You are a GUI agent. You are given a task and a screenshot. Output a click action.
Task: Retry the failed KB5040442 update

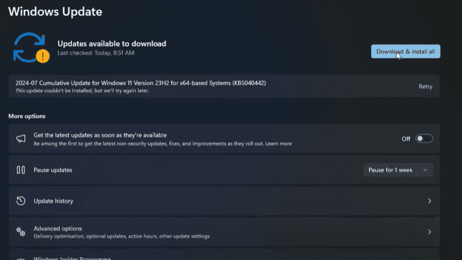(x=425, y=87)
